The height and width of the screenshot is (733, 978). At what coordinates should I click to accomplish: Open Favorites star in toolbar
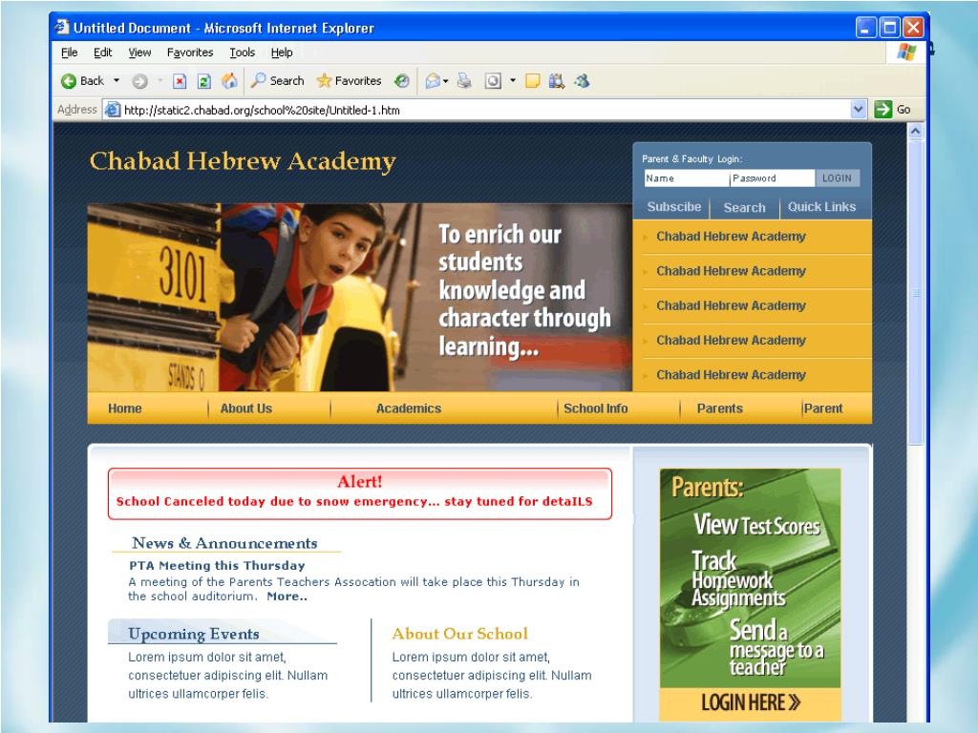click(349, 80)
